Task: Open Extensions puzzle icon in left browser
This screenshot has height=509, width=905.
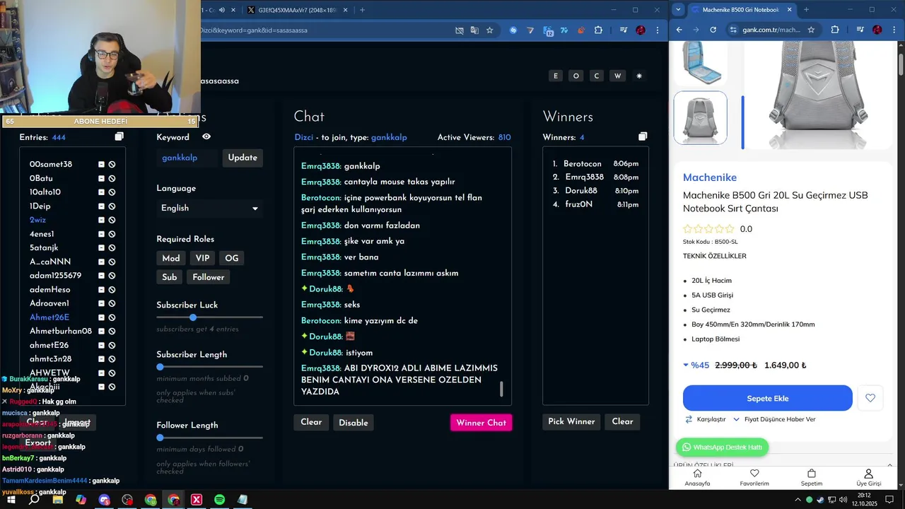Action: click(598, 30)
